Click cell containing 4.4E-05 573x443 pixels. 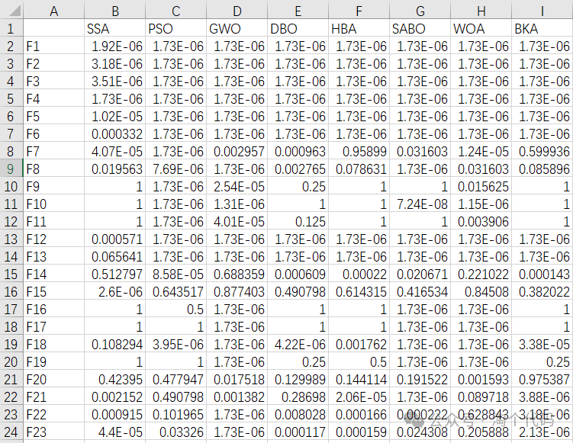(x=115, y=432)
